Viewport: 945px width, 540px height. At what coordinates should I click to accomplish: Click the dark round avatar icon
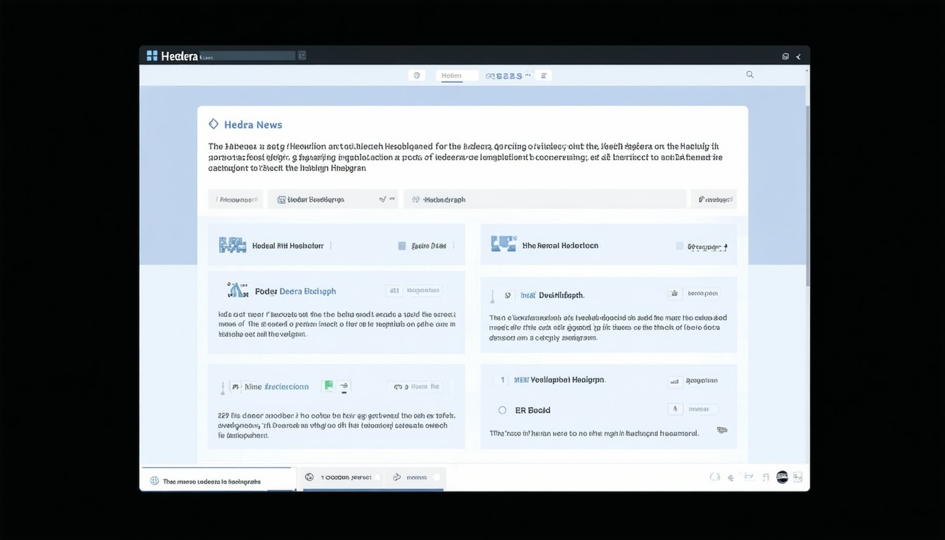782,477
